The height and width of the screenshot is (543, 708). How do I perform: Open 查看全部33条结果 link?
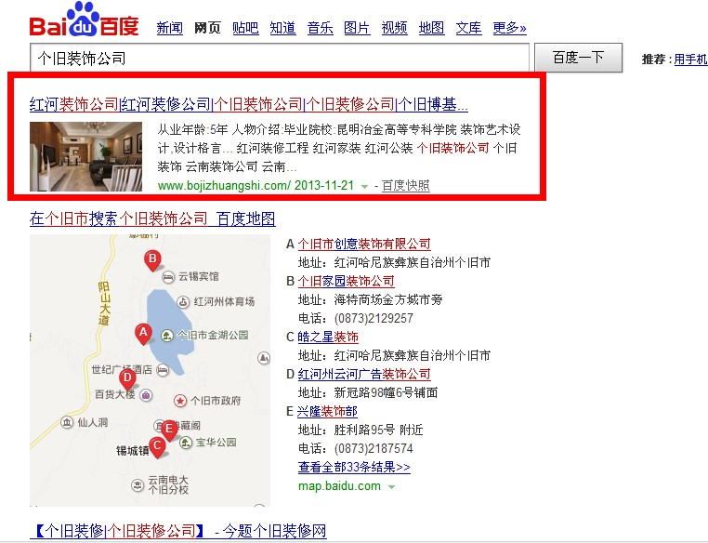[354, 467]
